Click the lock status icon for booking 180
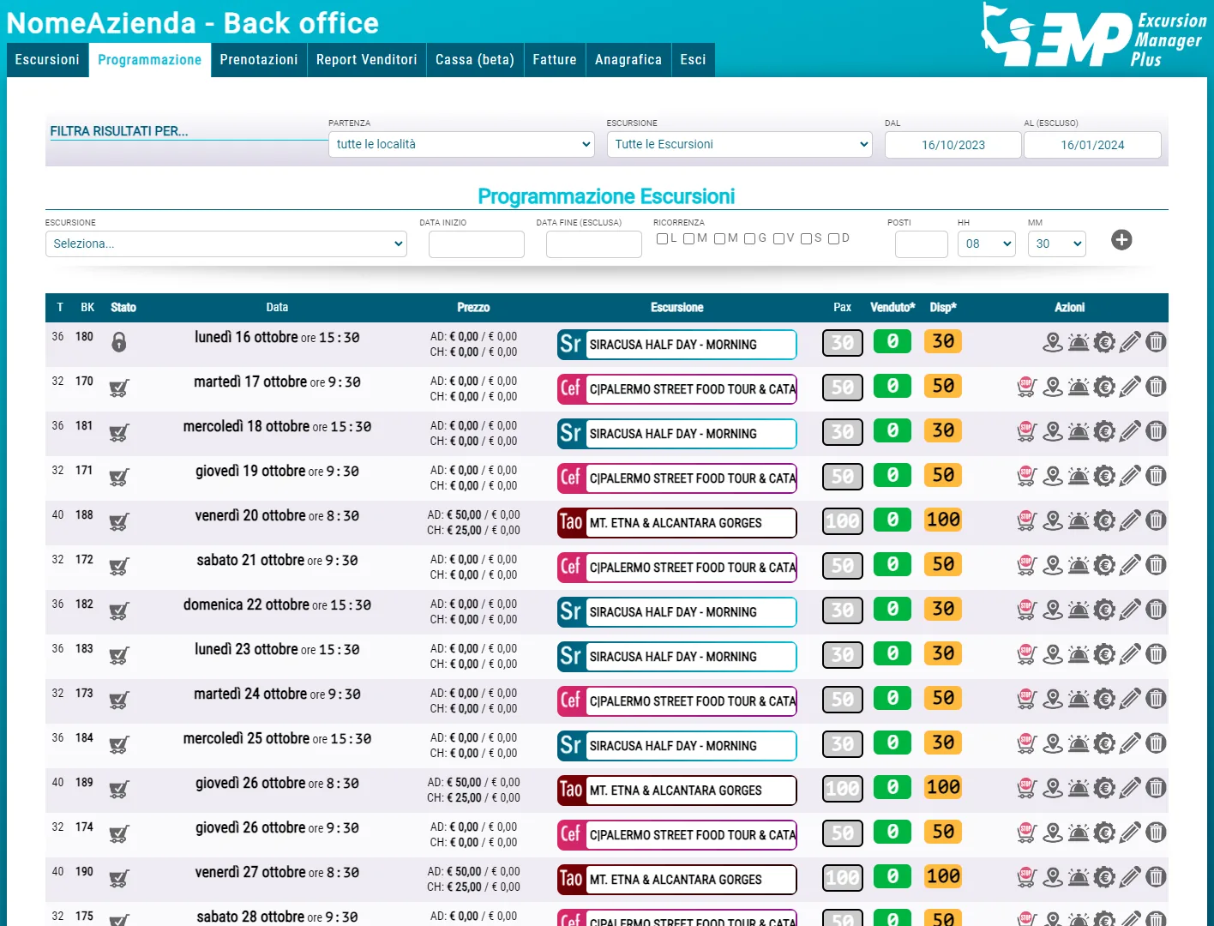The image size is (1214, 926). pos(119,342)
